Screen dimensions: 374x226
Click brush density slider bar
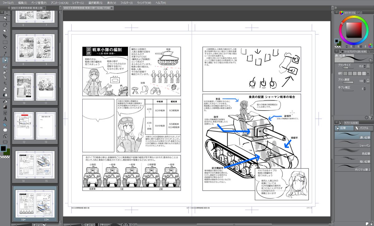[348, 82]
